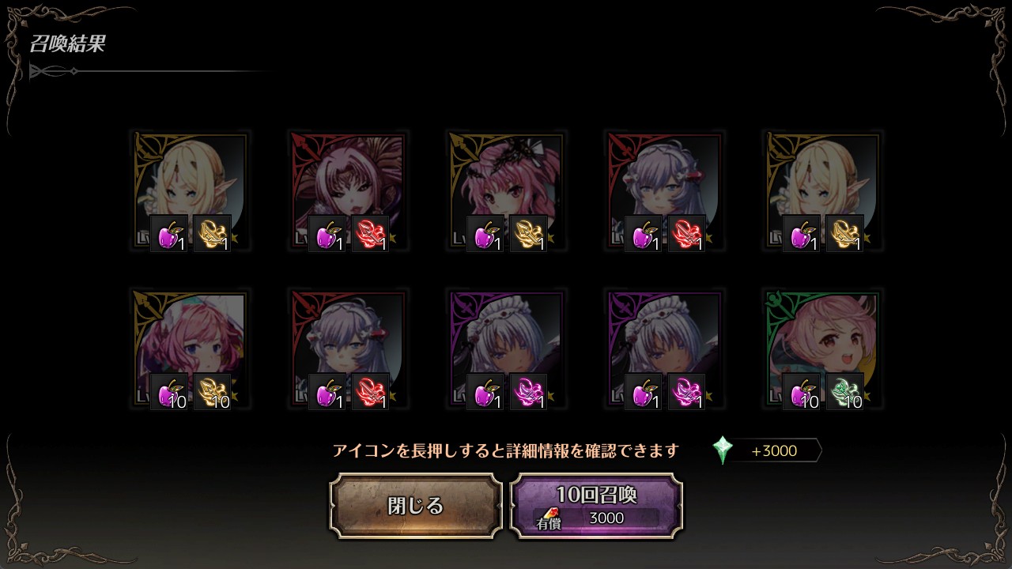
Task: Click the gold feather with 10 in bottom row
Action: 212,392
